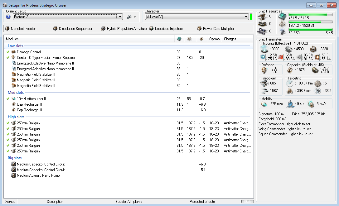Click the shield hitpoints icon showing 3000
339x206 pixels.
pos(264,49)
